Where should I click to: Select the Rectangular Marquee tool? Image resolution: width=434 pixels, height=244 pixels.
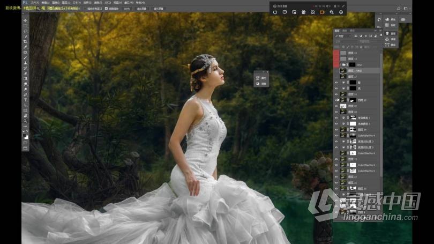[25, 26]
